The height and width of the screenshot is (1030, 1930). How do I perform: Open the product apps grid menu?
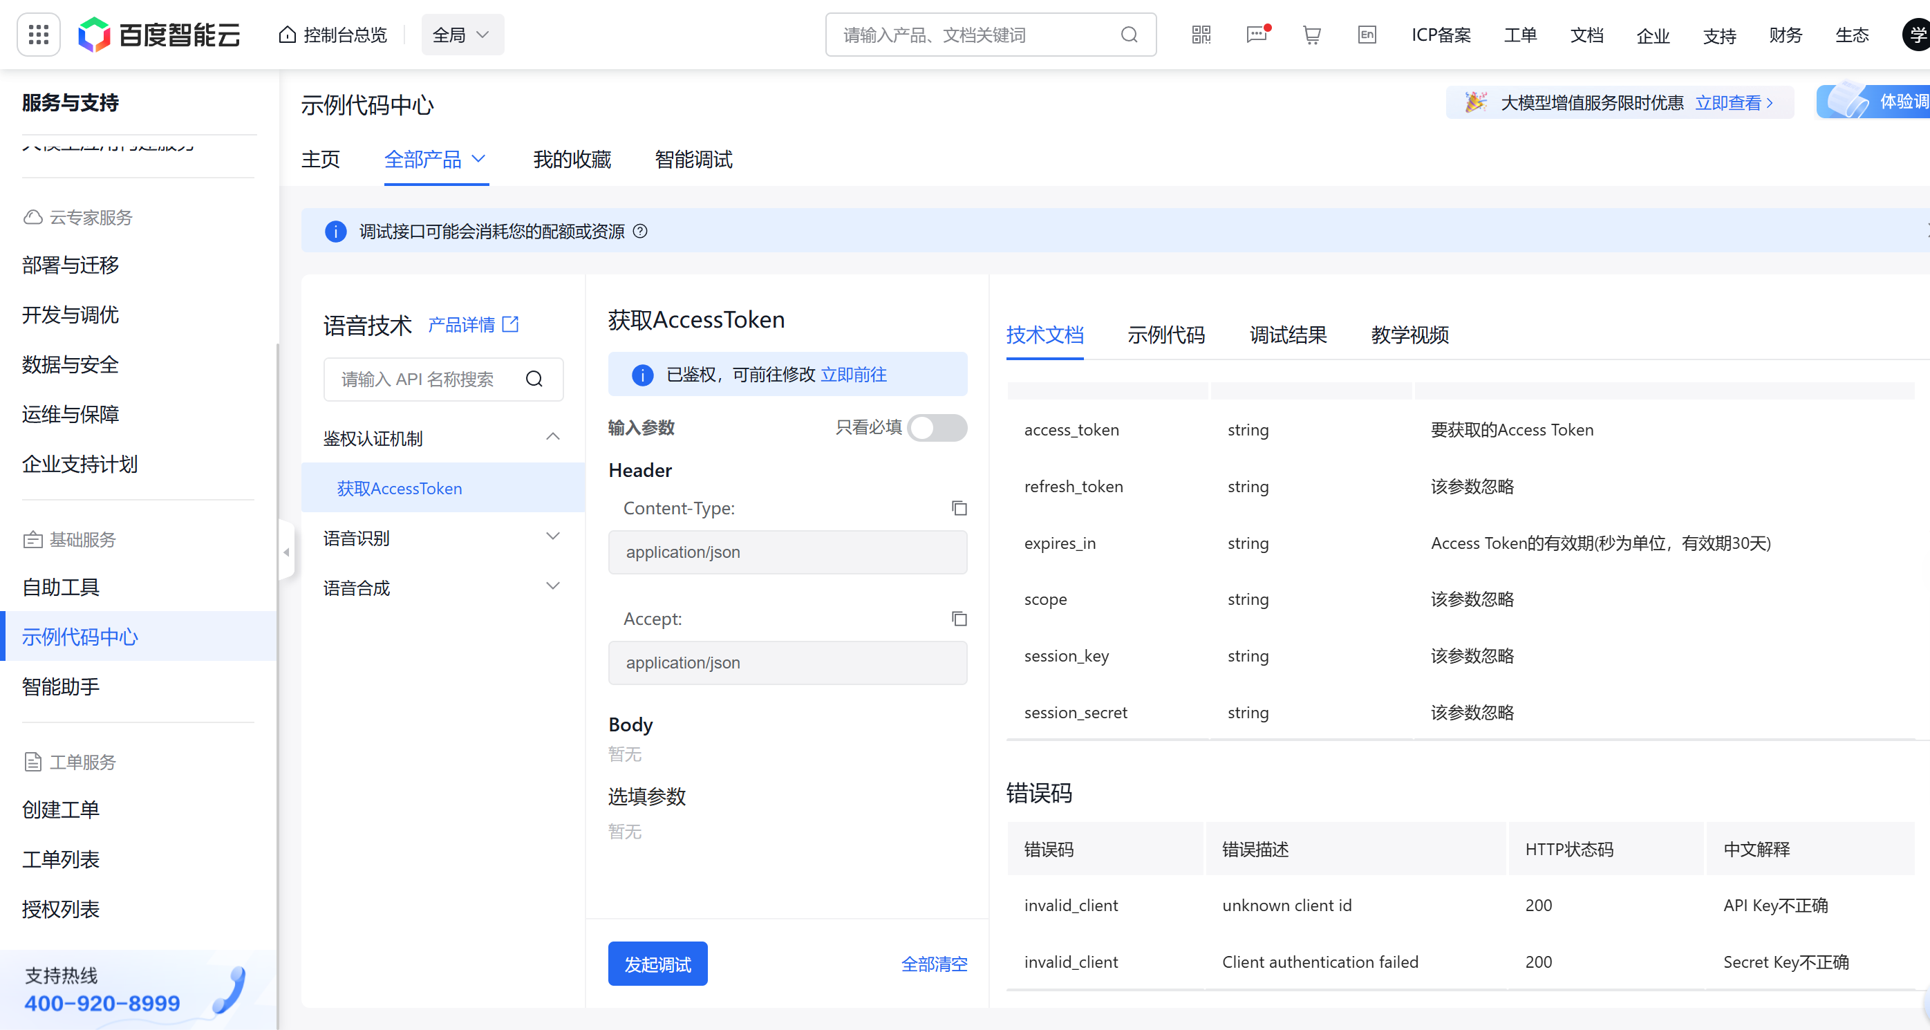(38, 34)
